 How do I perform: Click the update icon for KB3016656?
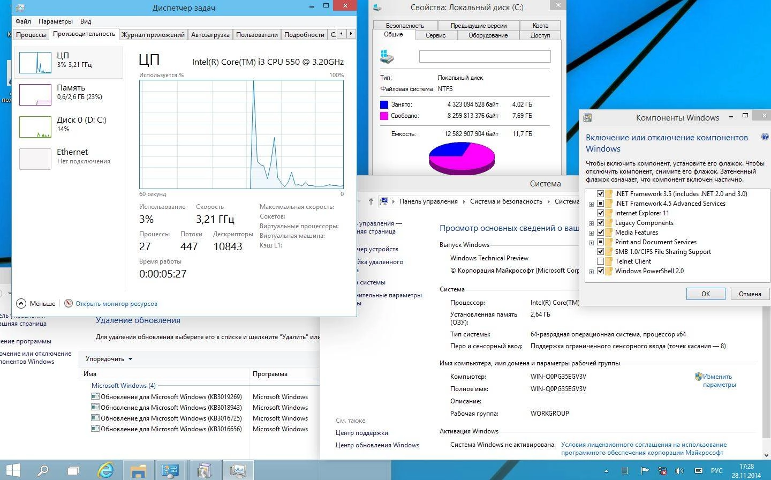tap(95, 429)
